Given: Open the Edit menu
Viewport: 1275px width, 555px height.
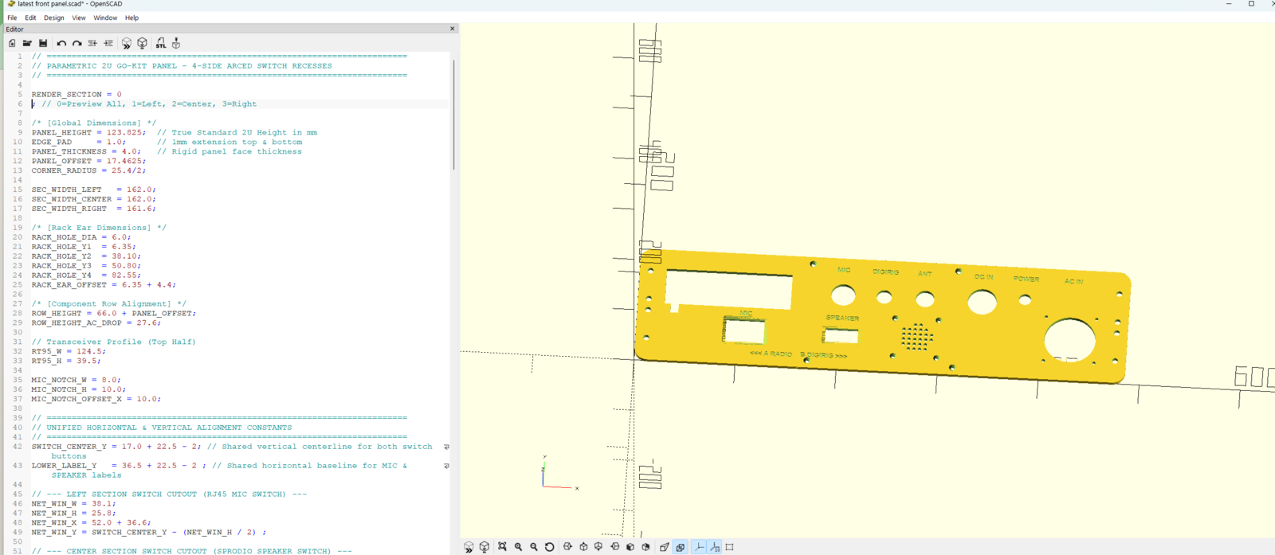Looking at the screenshot, I should click(30, 18).
